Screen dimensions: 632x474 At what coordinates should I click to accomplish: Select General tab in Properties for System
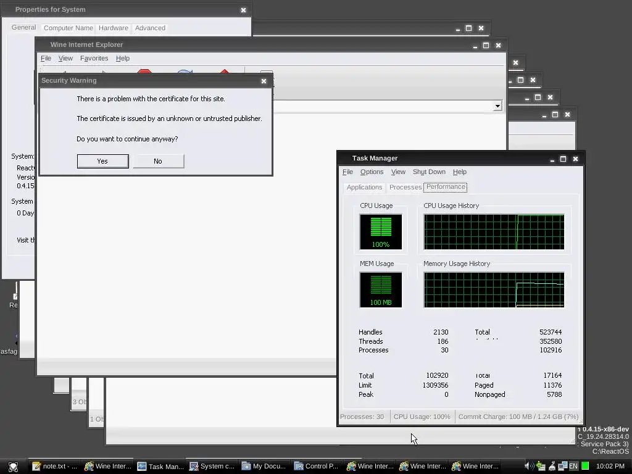tap(24, 27)
